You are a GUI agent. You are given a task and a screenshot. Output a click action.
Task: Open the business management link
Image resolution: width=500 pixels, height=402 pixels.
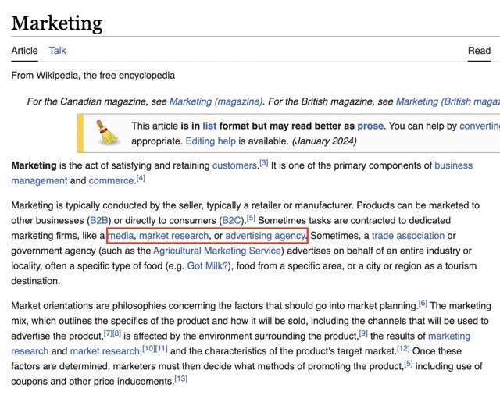[x=453, y=165]
